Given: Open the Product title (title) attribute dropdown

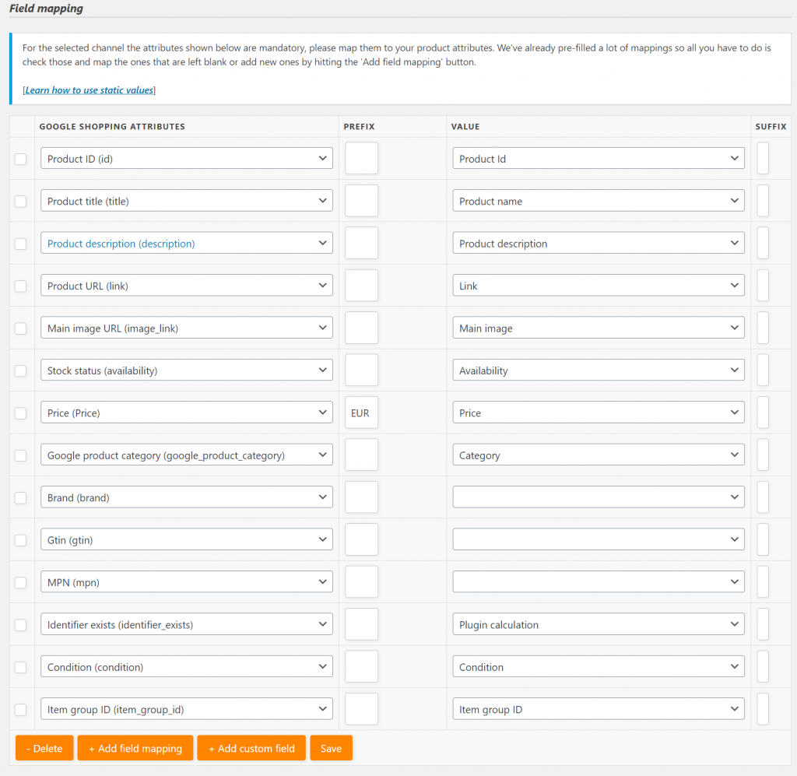Looking at the screenshot, I should pyautogui.click(x=187, y=201).
